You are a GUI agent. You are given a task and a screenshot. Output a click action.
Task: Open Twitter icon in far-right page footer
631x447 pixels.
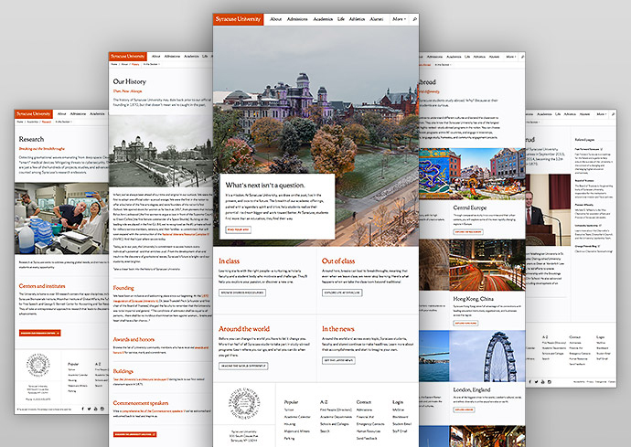(537, 382)
